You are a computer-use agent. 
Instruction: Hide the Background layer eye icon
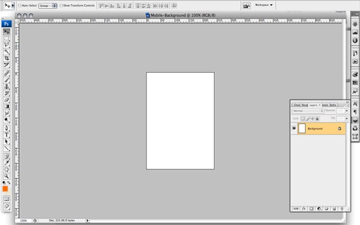pyautogui.click(x=294, y=128)
